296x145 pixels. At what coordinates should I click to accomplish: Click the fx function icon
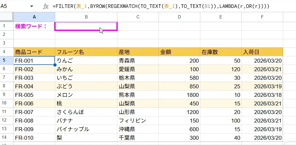pyautogui.click(x=45, y=7)
